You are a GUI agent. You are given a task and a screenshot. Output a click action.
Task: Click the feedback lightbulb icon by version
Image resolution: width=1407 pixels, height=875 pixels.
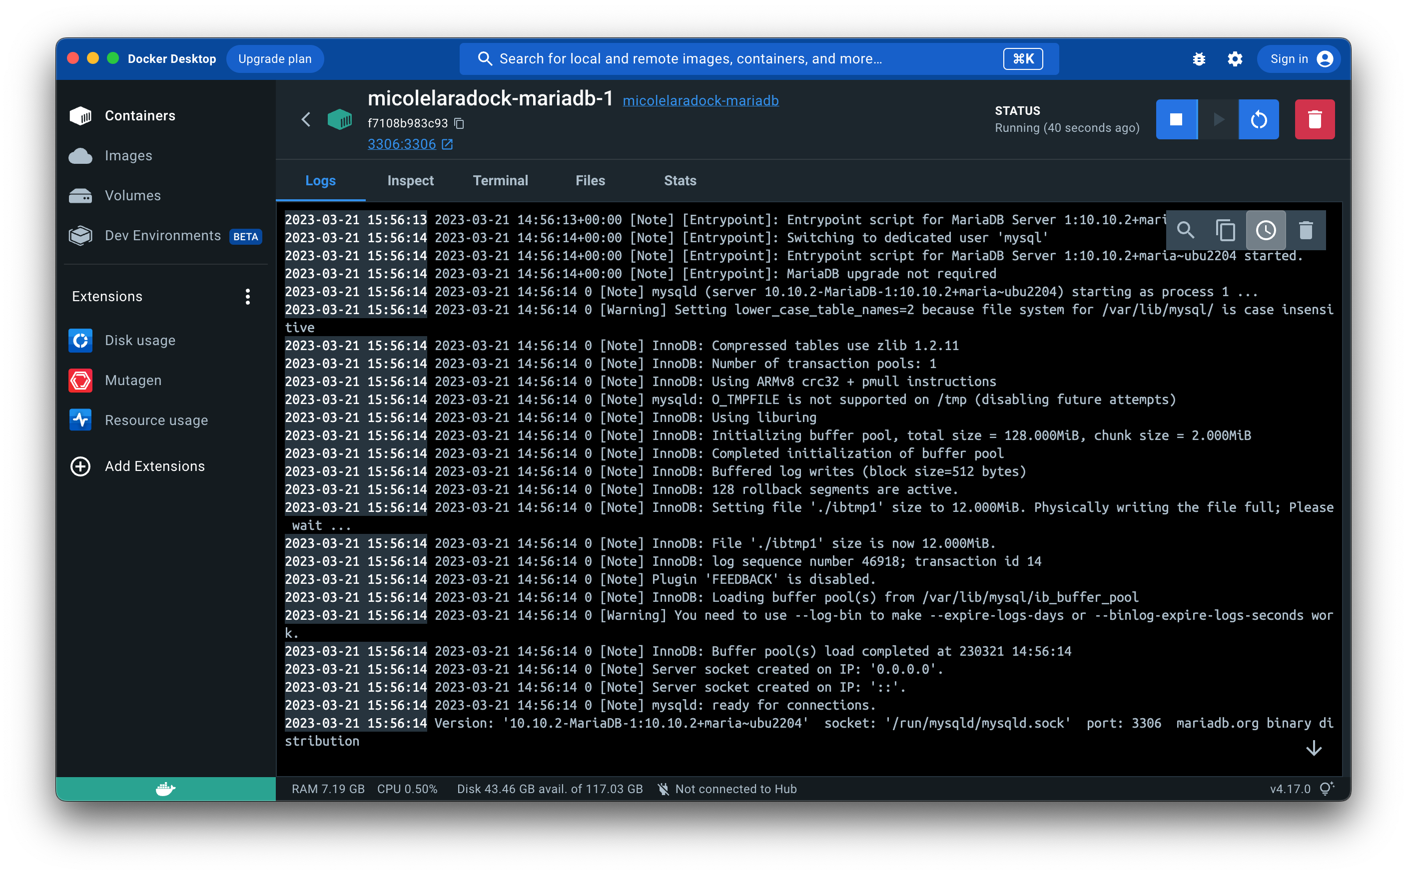point(1327,789)
